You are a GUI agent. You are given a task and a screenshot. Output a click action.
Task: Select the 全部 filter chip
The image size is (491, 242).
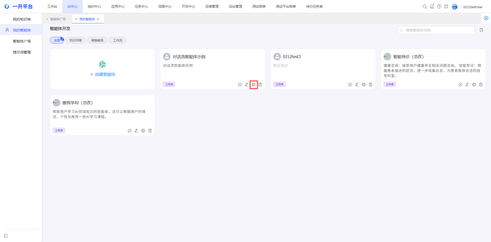[57, 40]
